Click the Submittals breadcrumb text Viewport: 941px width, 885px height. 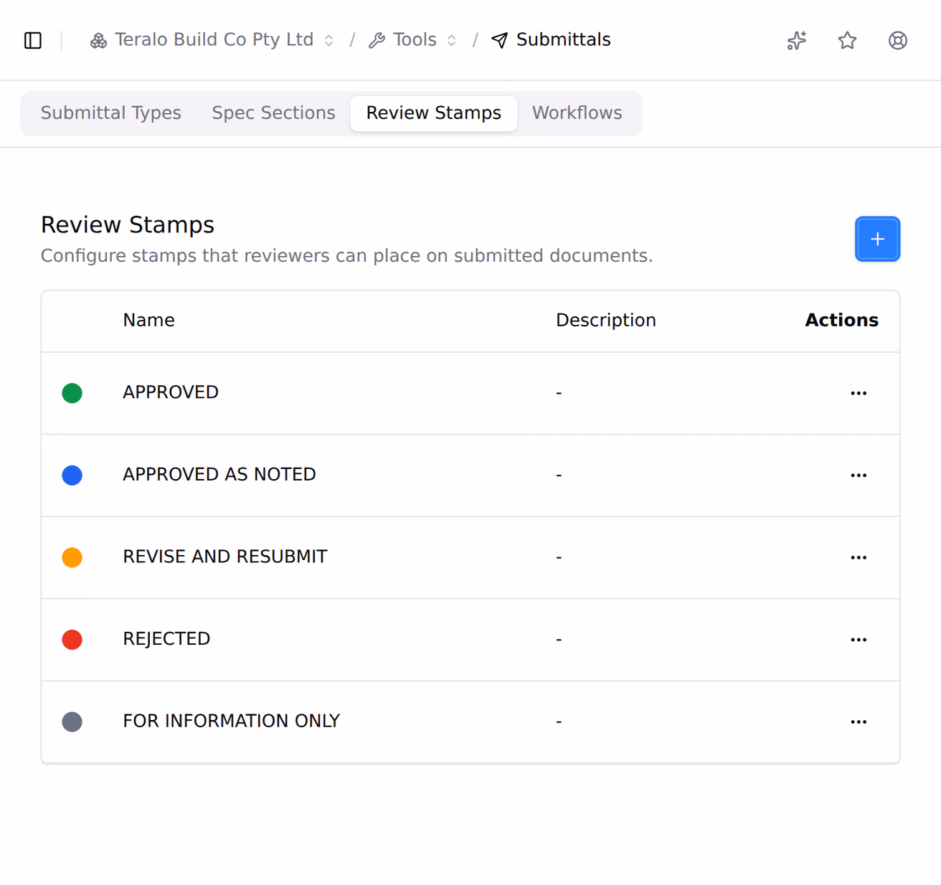pyautogui.click(x=563, y=39)
